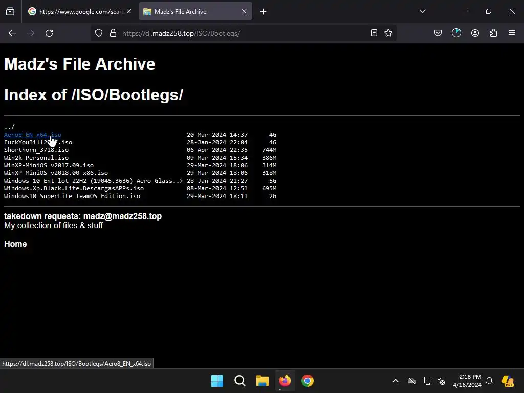Click date 06-Apr-2024 22:35
Screen dimensions: 524x393
tap(217, 150)
